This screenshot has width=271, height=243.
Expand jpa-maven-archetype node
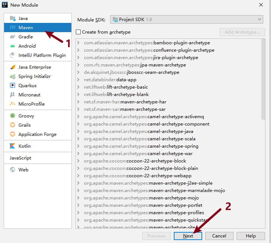[78, 65]
